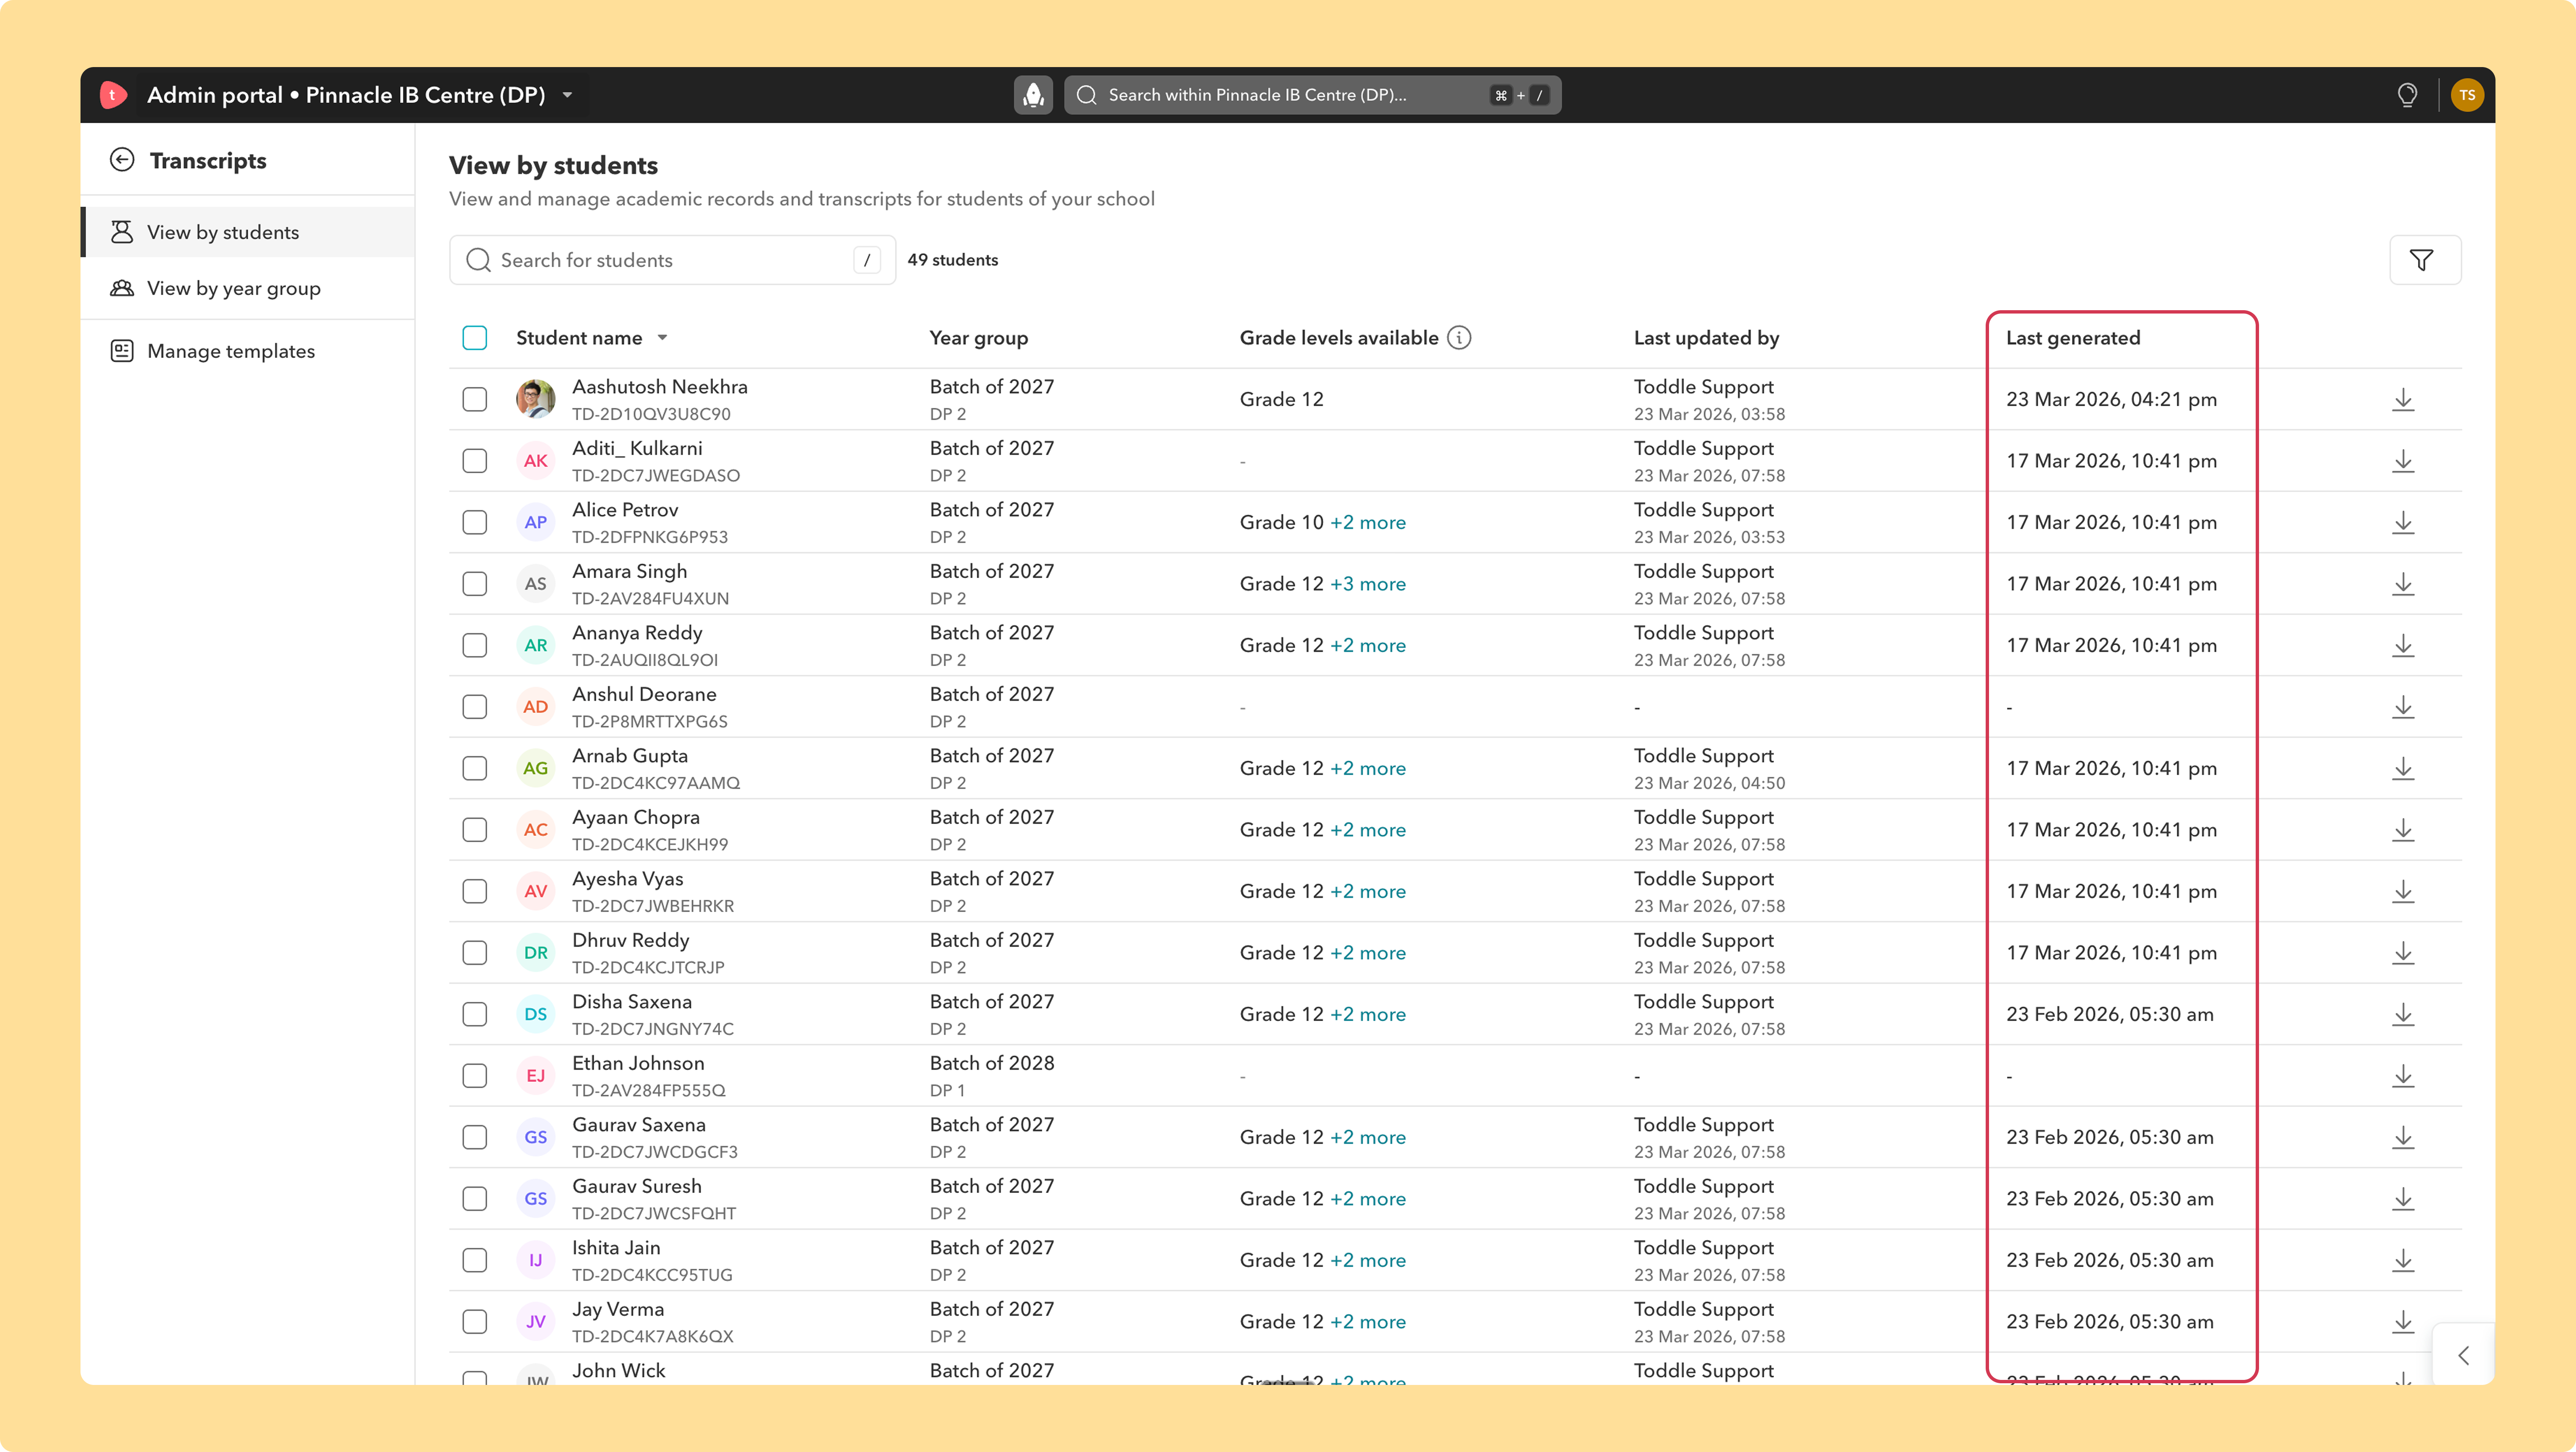Viewport: 2576px width, 1452px height.
Task: Click the Search for students field
Action: click(x=672, y=260)
